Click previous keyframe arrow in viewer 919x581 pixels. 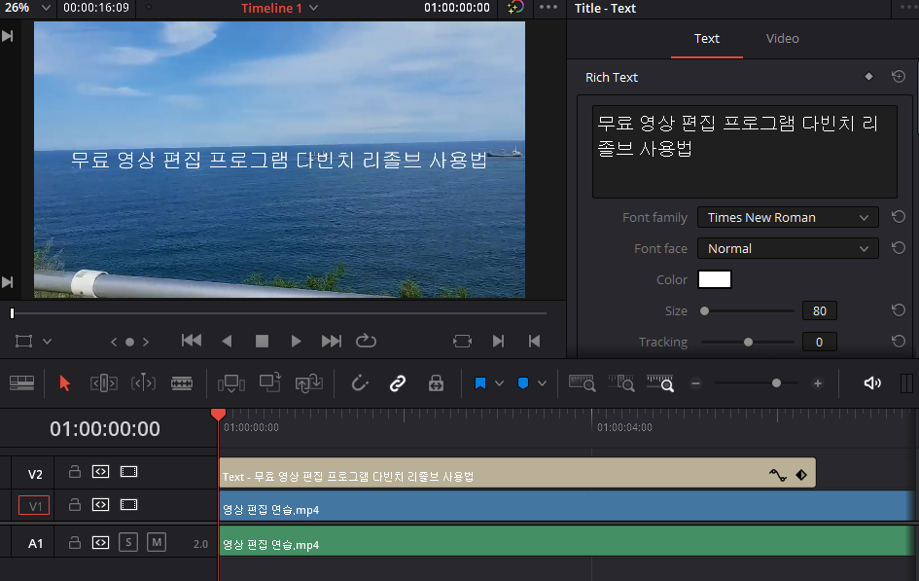click(x=114, y=342)
